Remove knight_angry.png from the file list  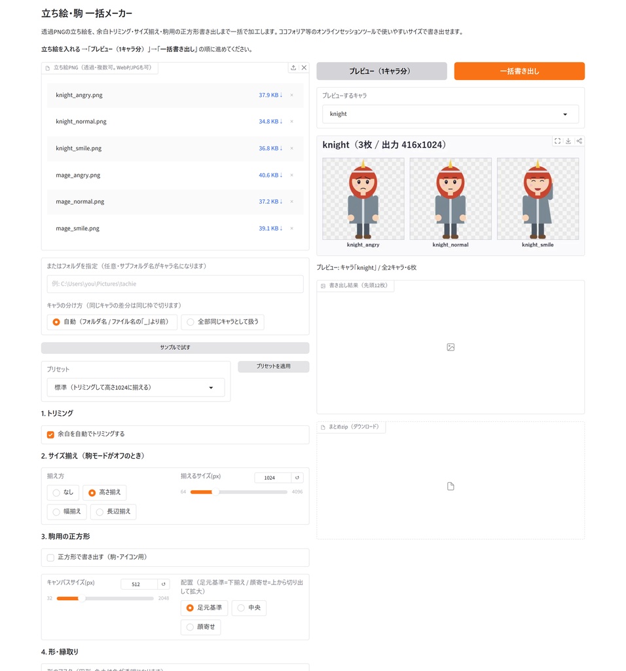click(291, 95)
